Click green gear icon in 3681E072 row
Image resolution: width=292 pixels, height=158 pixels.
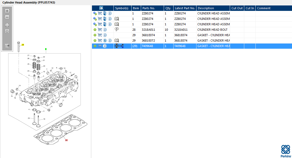pos(95,41)
